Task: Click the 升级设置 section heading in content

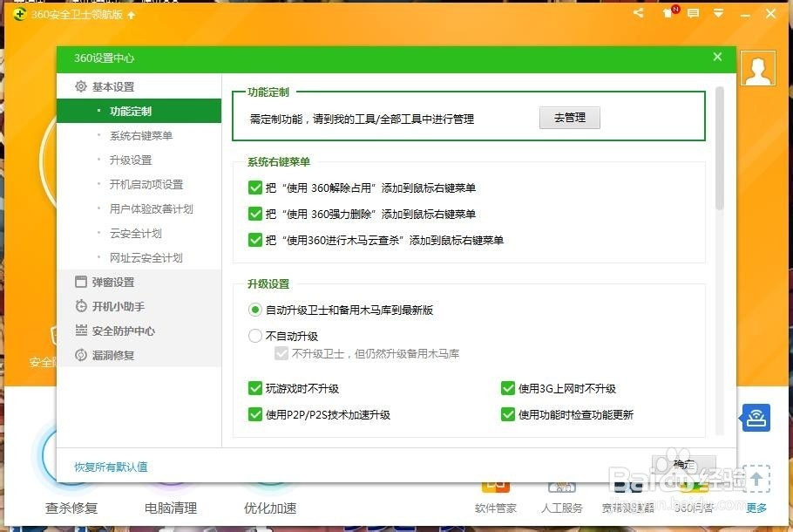Action: pos(268,284)
